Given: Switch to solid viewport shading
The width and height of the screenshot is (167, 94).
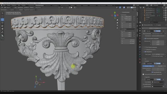Looking at the screenshot, I should coord(132,8).
